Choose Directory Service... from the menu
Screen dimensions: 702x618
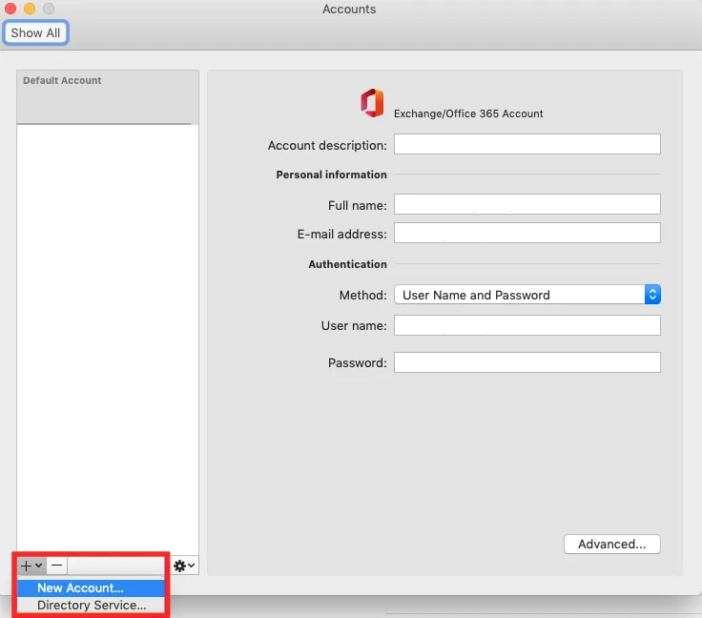(x=91, y=605)
